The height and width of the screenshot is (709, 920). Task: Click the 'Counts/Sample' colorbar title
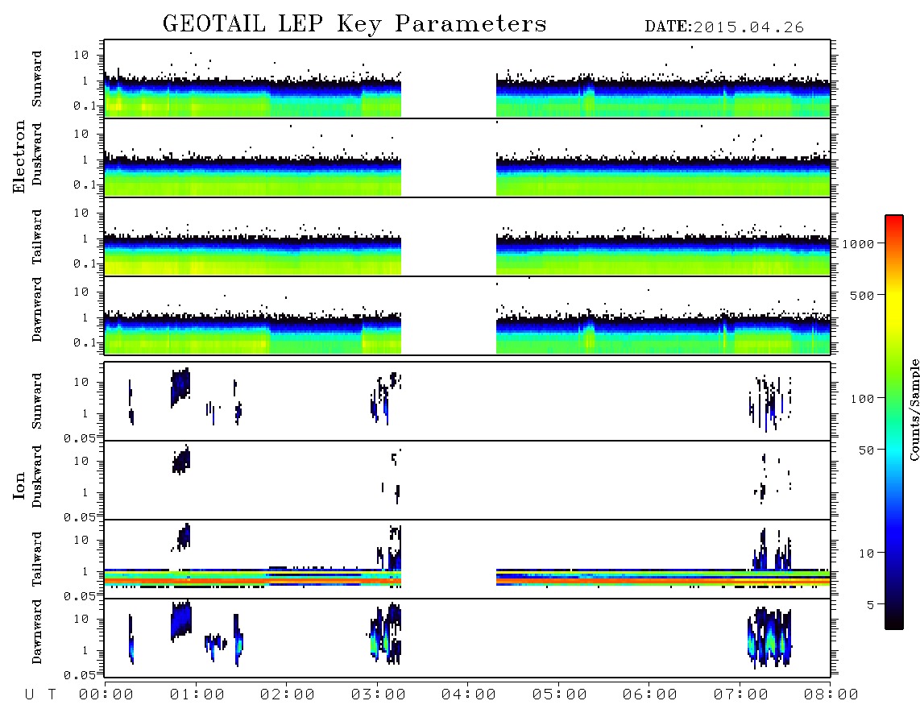coord(914,409)
